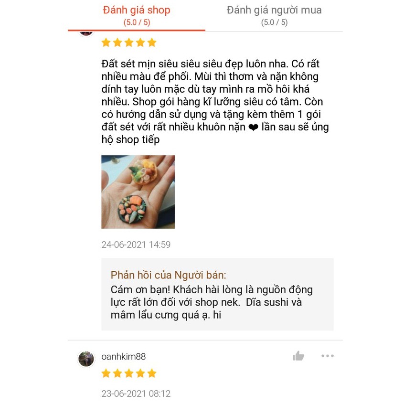Click the fifth star in the top review rating
Screen dimensions: 404x404
[152, 43]
